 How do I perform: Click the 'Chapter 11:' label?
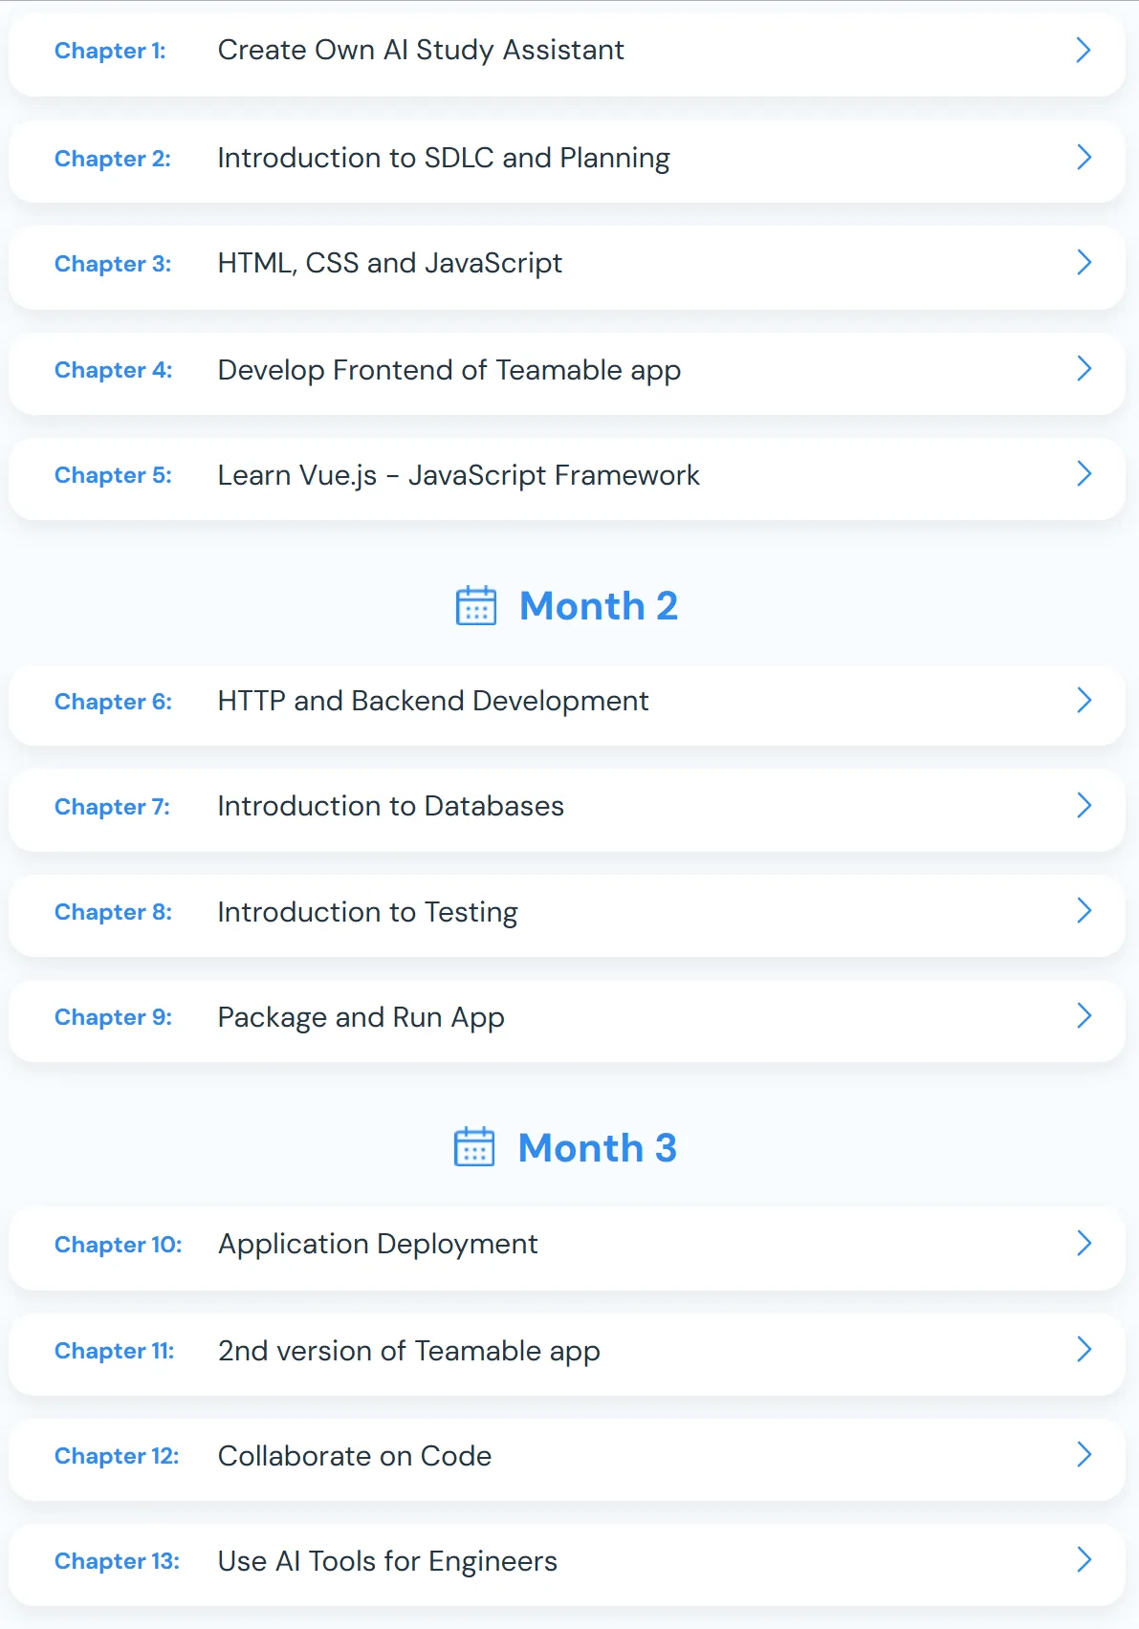(x=114, y=1351)
